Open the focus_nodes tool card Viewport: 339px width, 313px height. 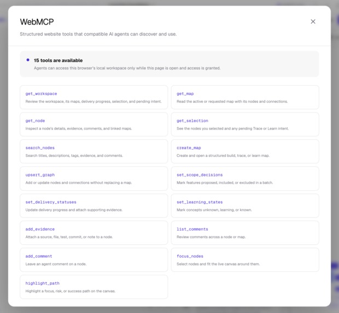(x=245, y=259)
